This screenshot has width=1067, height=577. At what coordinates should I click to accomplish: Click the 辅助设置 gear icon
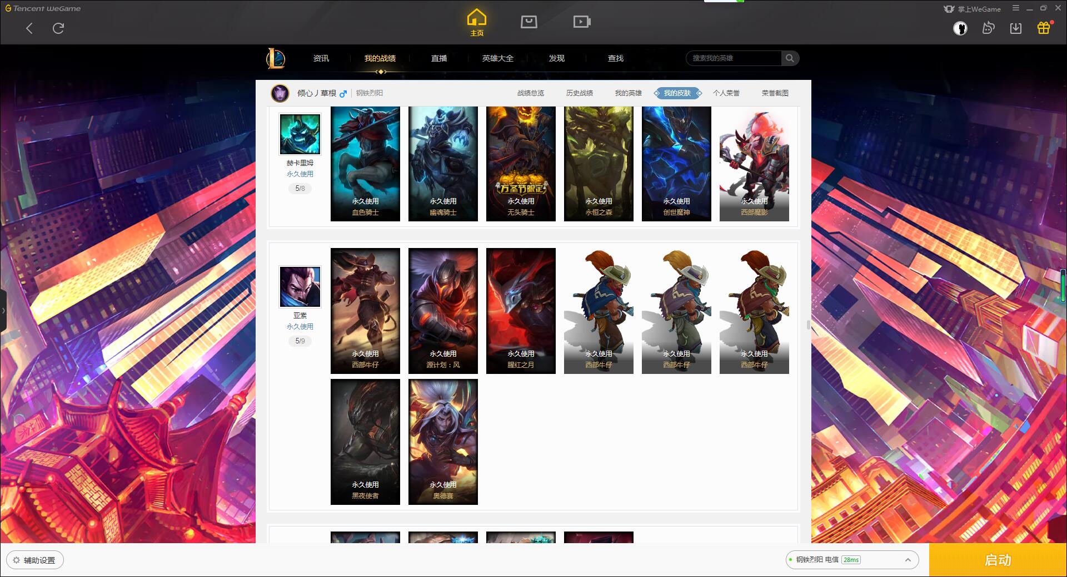[16, 560]
